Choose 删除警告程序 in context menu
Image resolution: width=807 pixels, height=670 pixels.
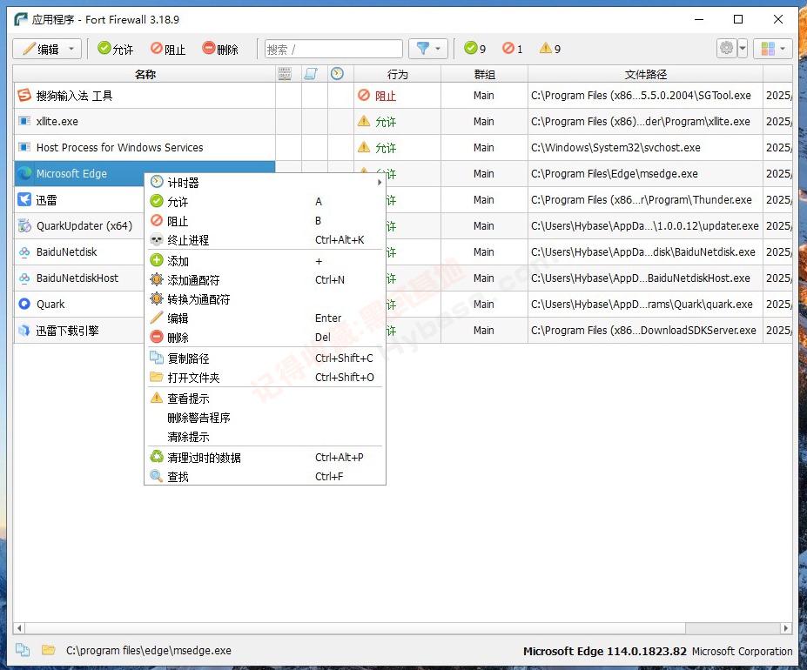[265, 418]
